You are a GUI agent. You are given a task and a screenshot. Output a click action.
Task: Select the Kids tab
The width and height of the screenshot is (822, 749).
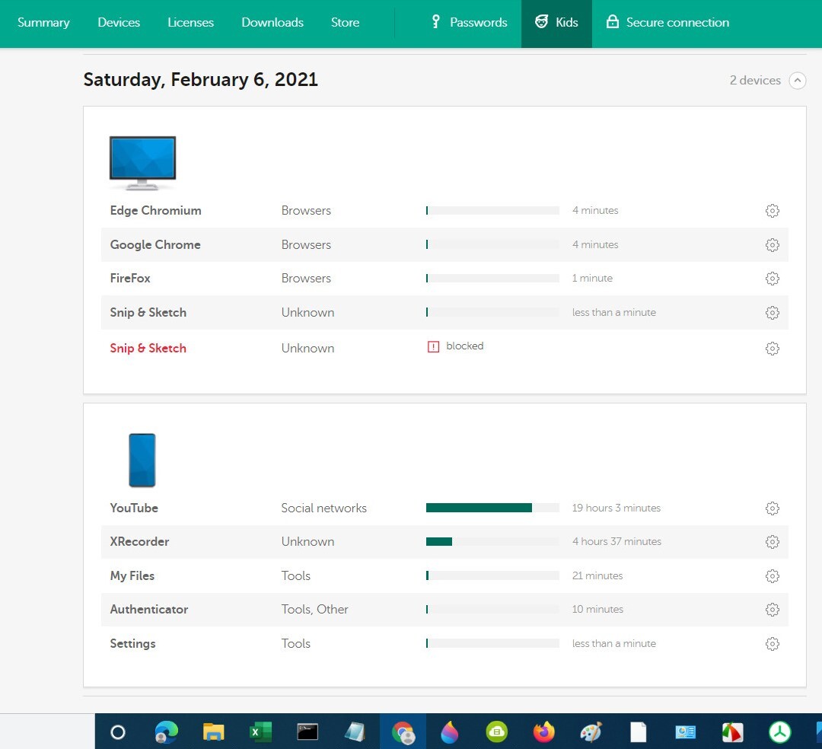556,22
